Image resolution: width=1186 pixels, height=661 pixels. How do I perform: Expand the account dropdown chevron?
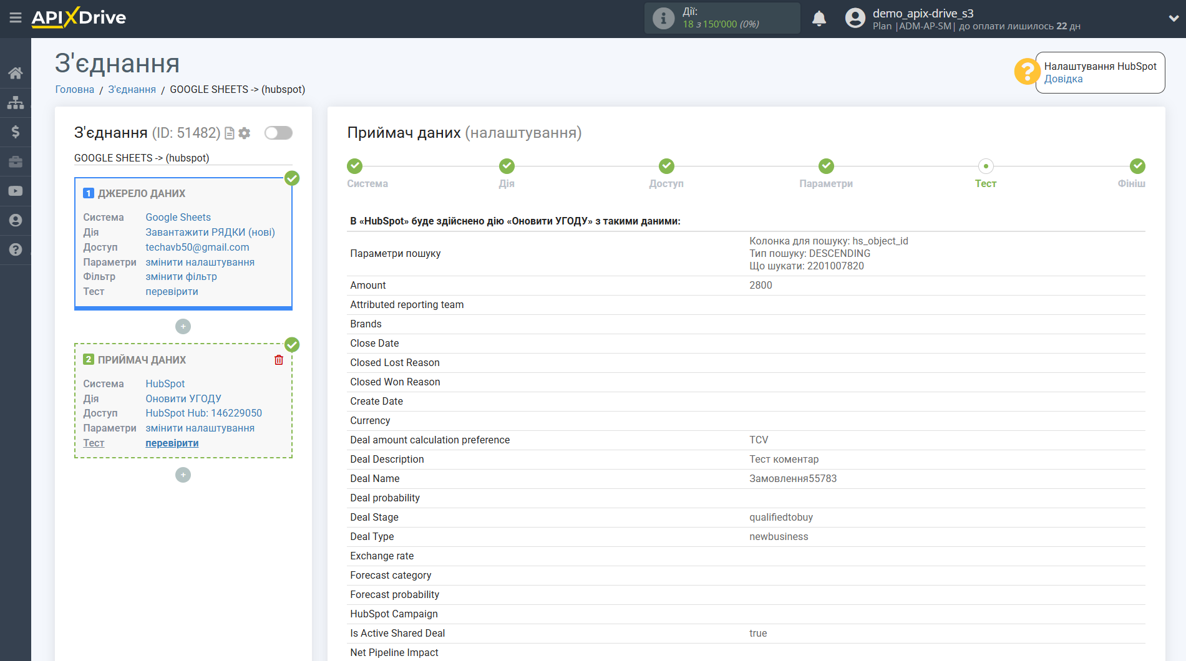tap(1174, 18)
